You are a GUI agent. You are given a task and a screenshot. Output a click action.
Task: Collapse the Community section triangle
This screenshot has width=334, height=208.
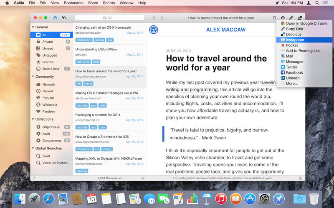pyautogui.click(x=33, y=77)
